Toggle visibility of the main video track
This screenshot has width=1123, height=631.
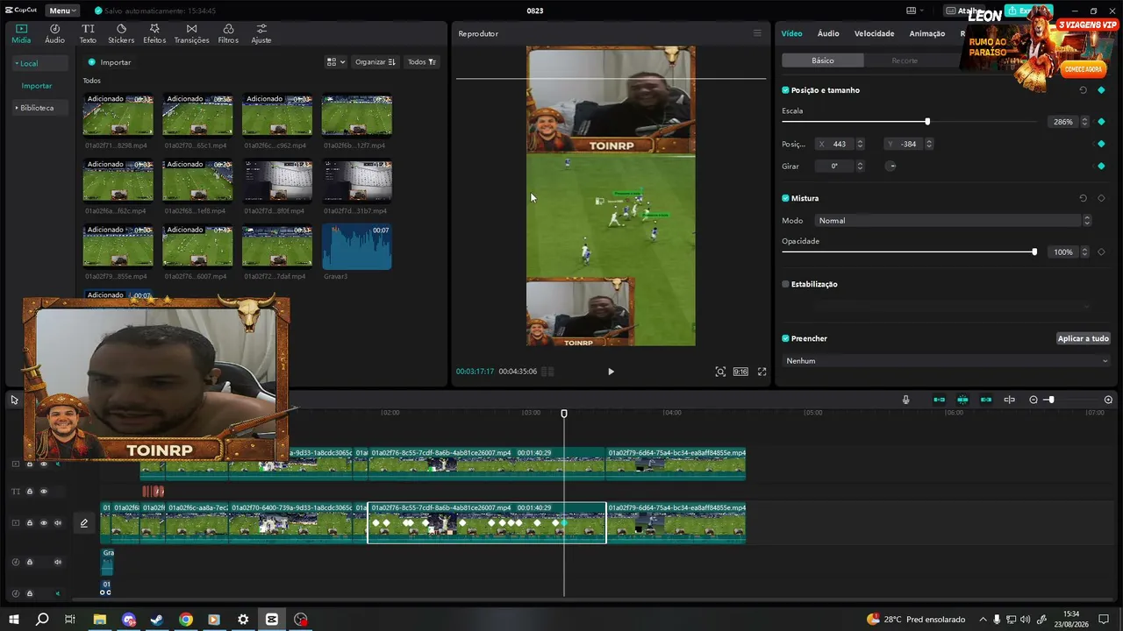[x=44, y=523]
